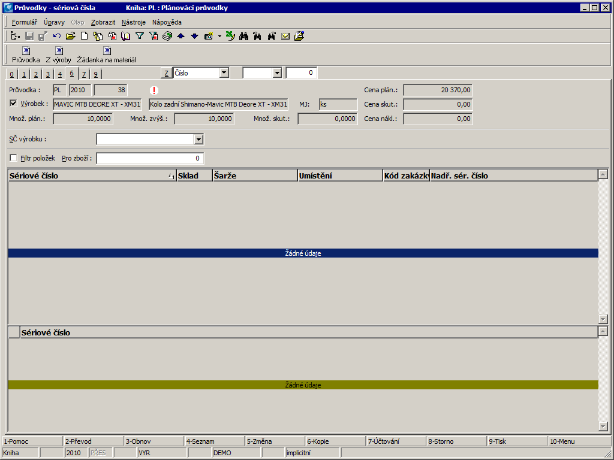Expand the Číslo sort dropdown
Viewport: 614px width, 460px height.
tap(224, 73)
